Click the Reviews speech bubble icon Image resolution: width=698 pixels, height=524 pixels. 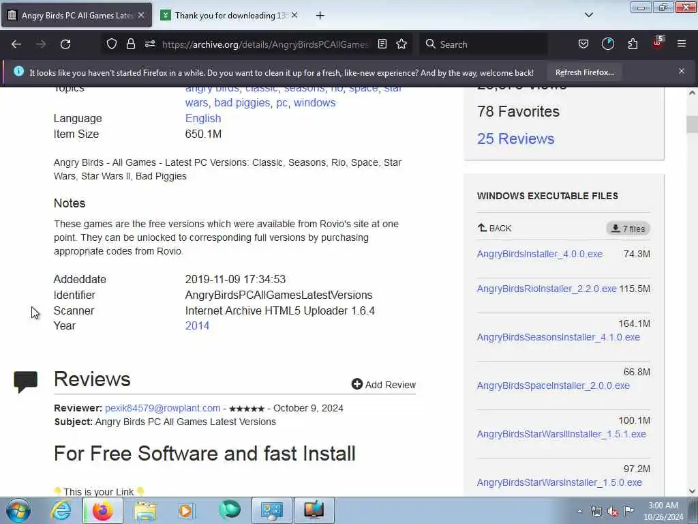click(x=26, y=381)
